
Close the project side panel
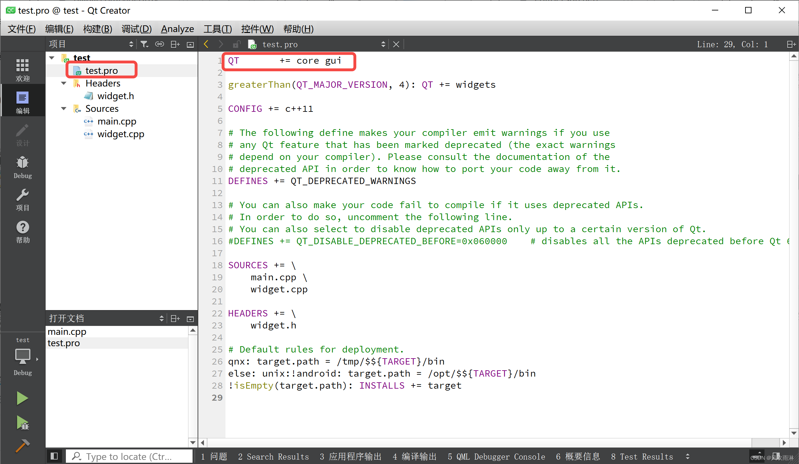[x=190, y=45]
